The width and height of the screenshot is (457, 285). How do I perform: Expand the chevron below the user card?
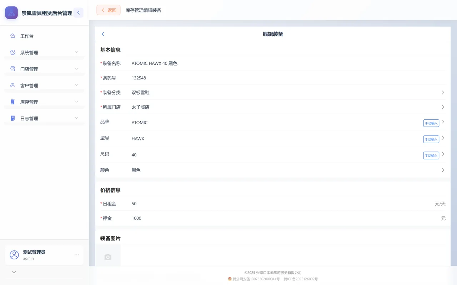(14, 272)
